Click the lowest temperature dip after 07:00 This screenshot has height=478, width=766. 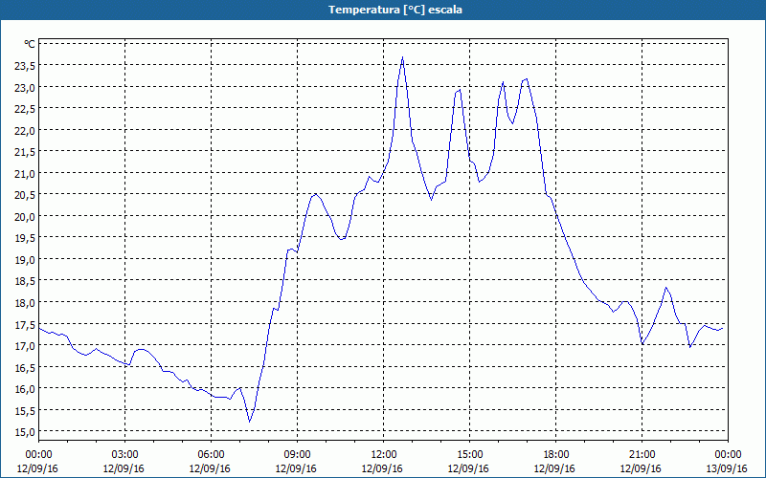pos(250,421)
